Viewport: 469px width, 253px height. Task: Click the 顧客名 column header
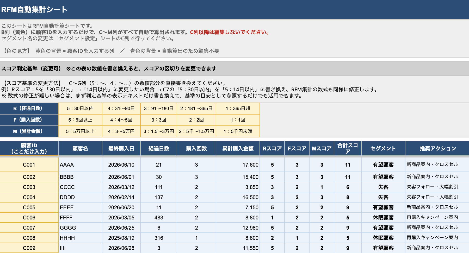pyautogui.click(x=80, y=149)
